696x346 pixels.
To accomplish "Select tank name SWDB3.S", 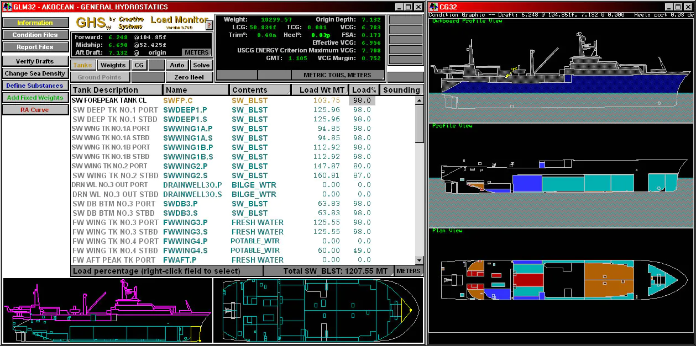I will (x=180, y=213).
